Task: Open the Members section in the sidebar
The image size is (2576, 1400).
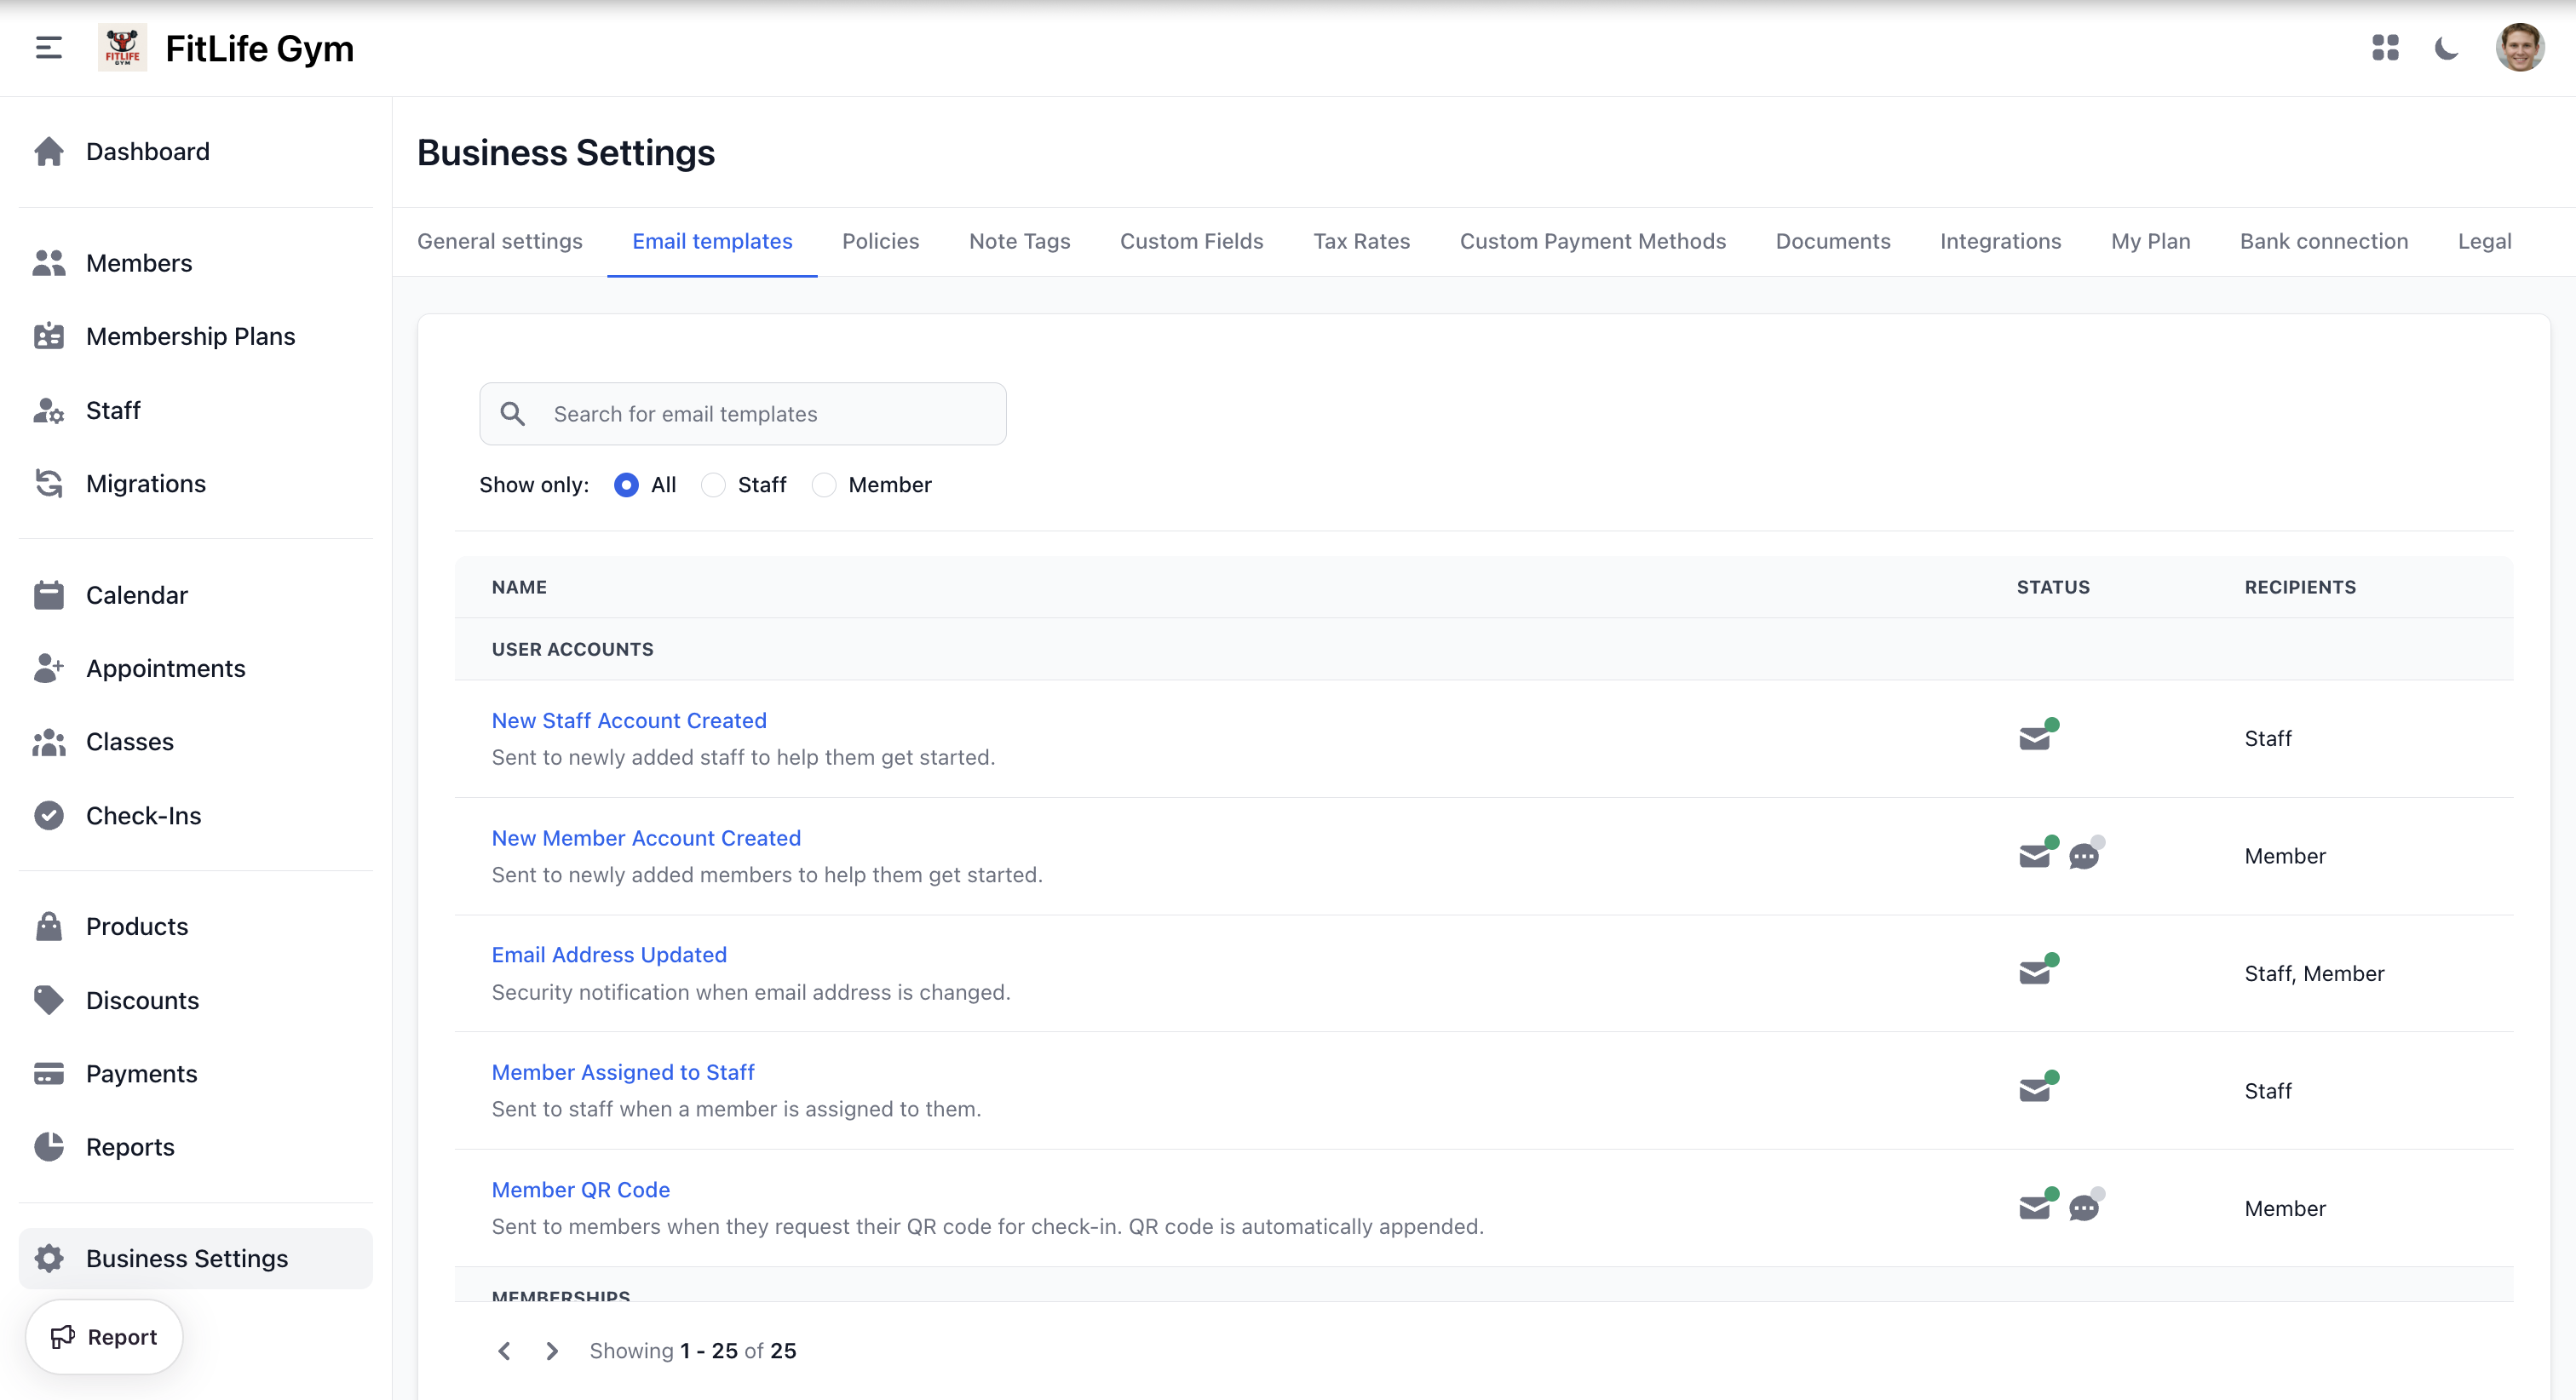Action: 138,263
